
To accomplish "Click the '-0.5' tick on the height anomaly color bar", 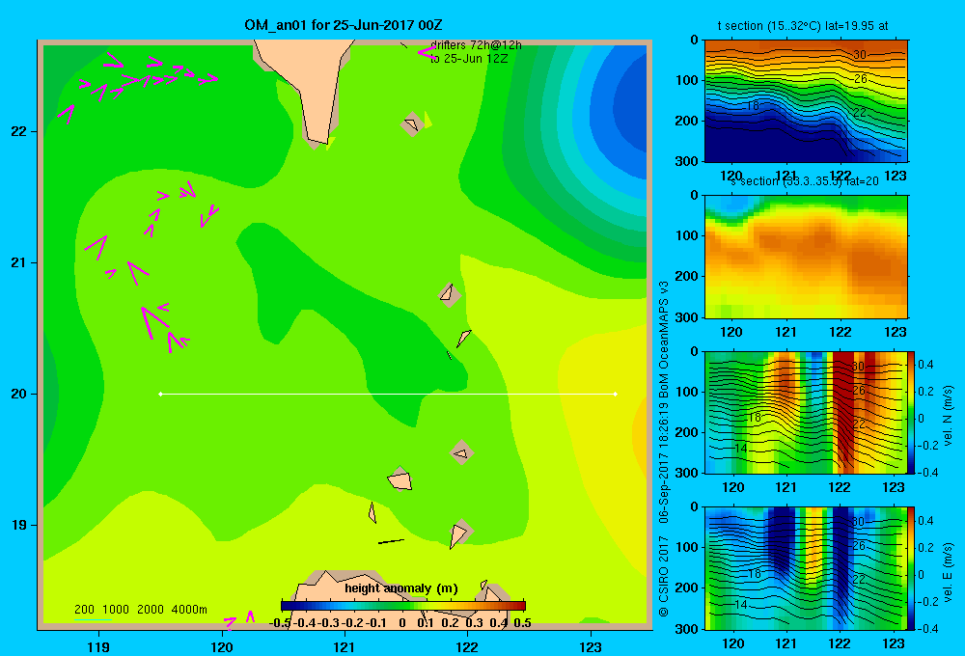I will tap(280, 623).
